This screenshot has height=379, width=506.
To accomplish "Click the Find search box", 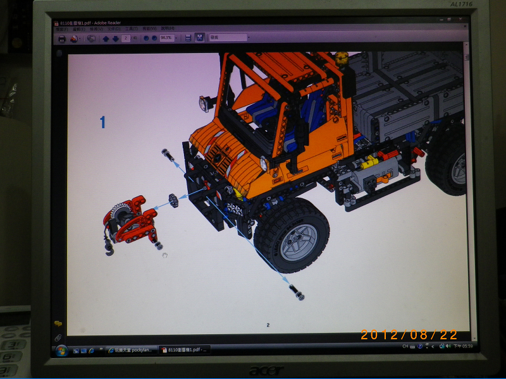I will coord(228,37).
